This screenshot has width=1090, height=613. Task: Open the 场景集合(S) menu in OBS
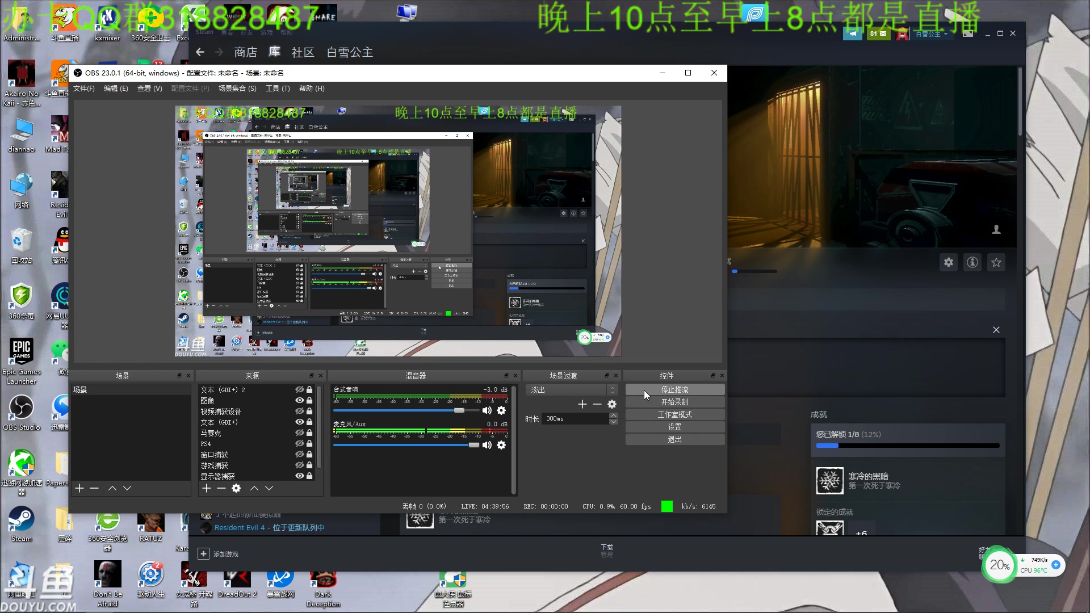coord(237,89)
